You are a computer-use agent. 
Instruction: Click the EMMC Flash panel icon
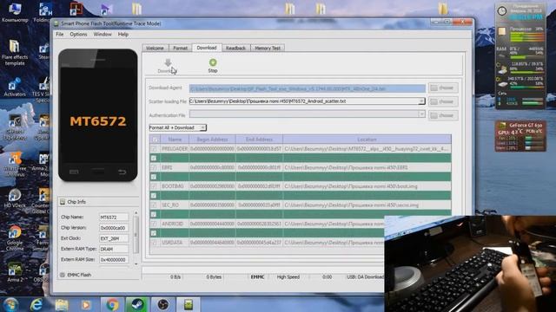coord(63,275)
